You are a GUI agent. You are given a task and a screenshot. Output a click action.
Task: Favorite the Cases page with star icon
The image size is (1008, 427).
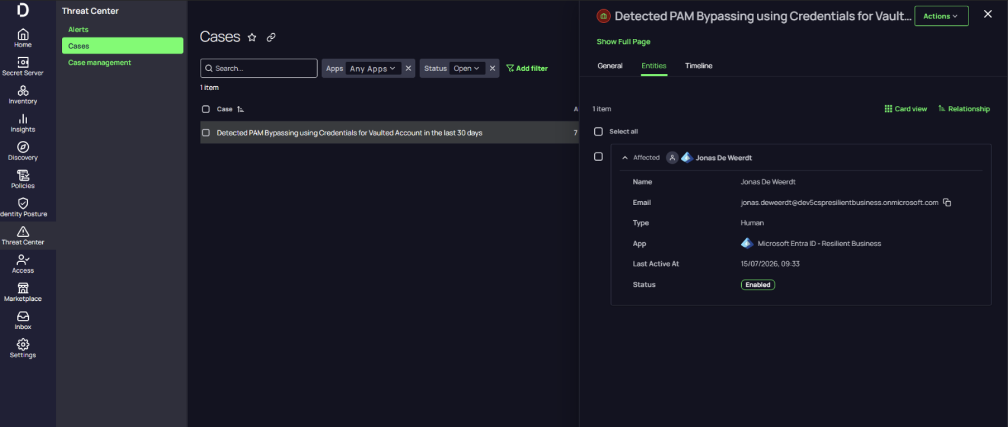(x=252, y=37)
